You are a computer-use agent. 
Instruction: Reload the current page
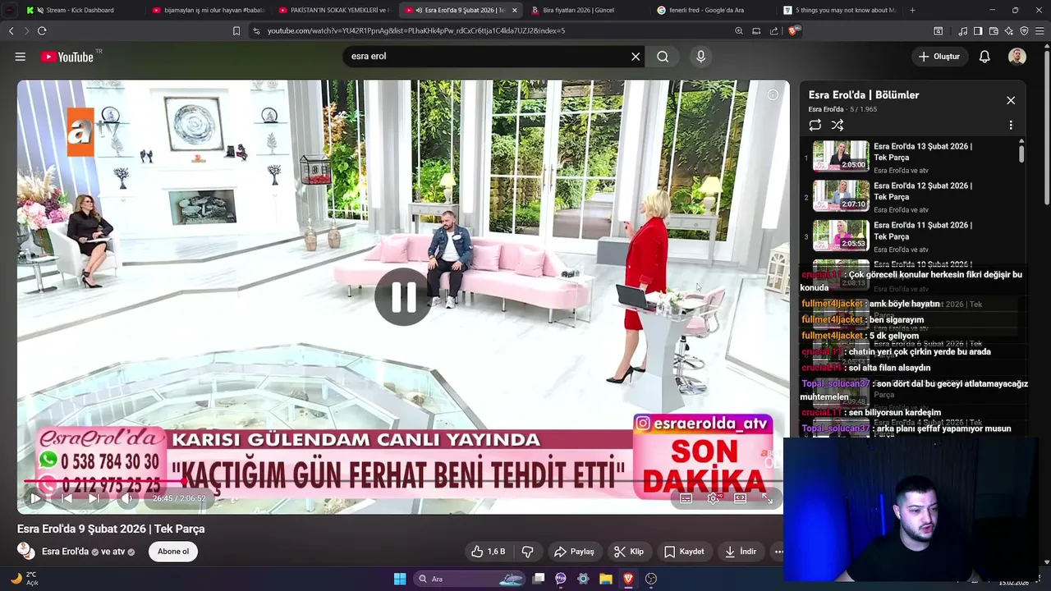pos(42,30)
